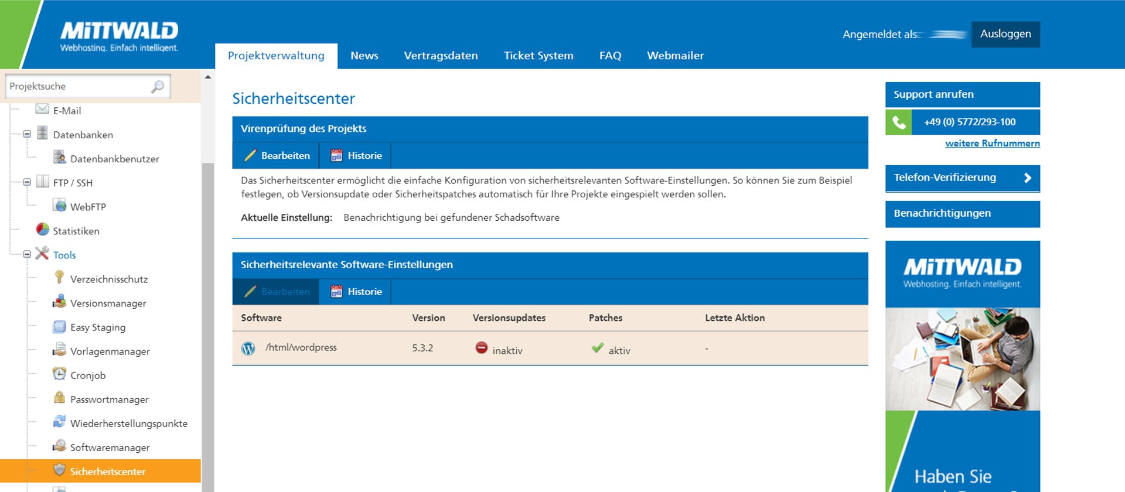Click the Support anrufen header
The image size is (1125, 492).
tap(963, 94)
